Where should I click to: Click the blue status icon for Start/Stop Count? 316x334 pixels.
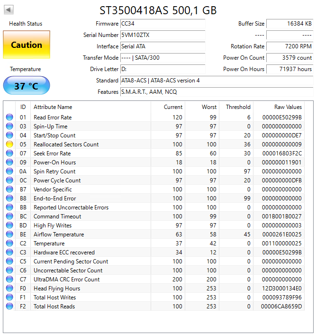[x=9, y=135]
